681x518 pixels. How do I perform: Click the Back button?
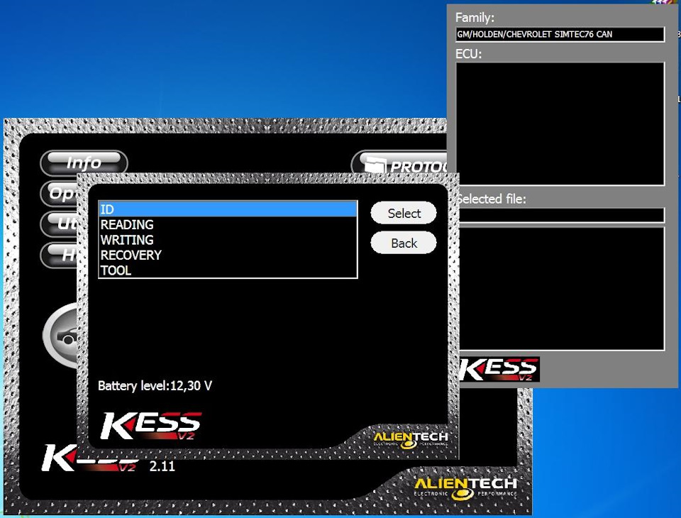tap(404, 243)
